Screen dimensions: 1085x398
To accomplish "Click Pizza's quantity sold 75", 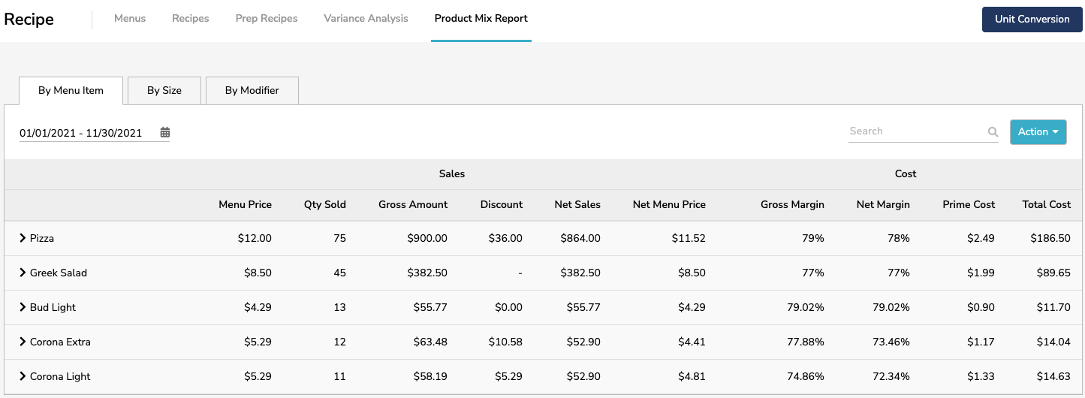I will click(339, 238).
